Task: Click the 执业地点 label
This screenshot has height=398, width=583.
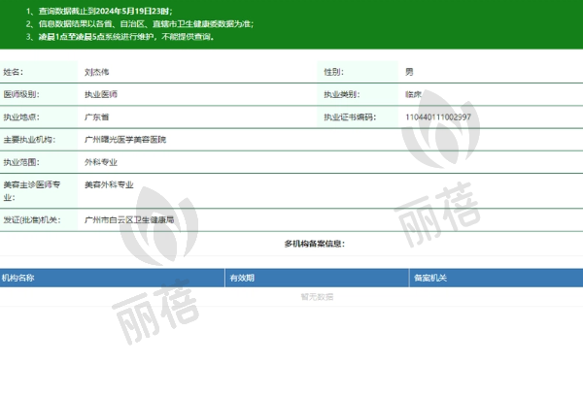Action: tap(21, 117)
